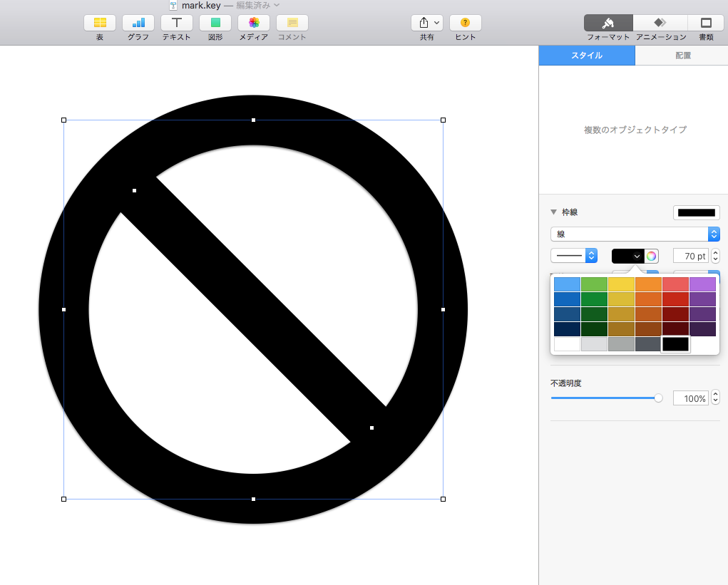The image size is (728, 585).
Task: Open the 線 border type dropdown
Action: 635,234
